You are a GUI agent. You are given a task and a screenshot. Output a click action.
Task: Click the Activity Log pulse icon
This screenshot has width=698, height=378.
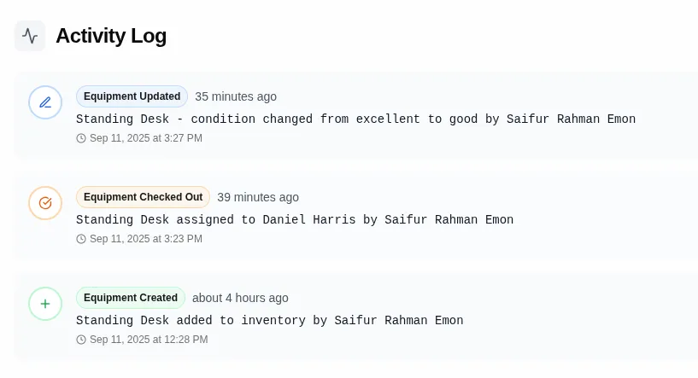coord(30,36)
